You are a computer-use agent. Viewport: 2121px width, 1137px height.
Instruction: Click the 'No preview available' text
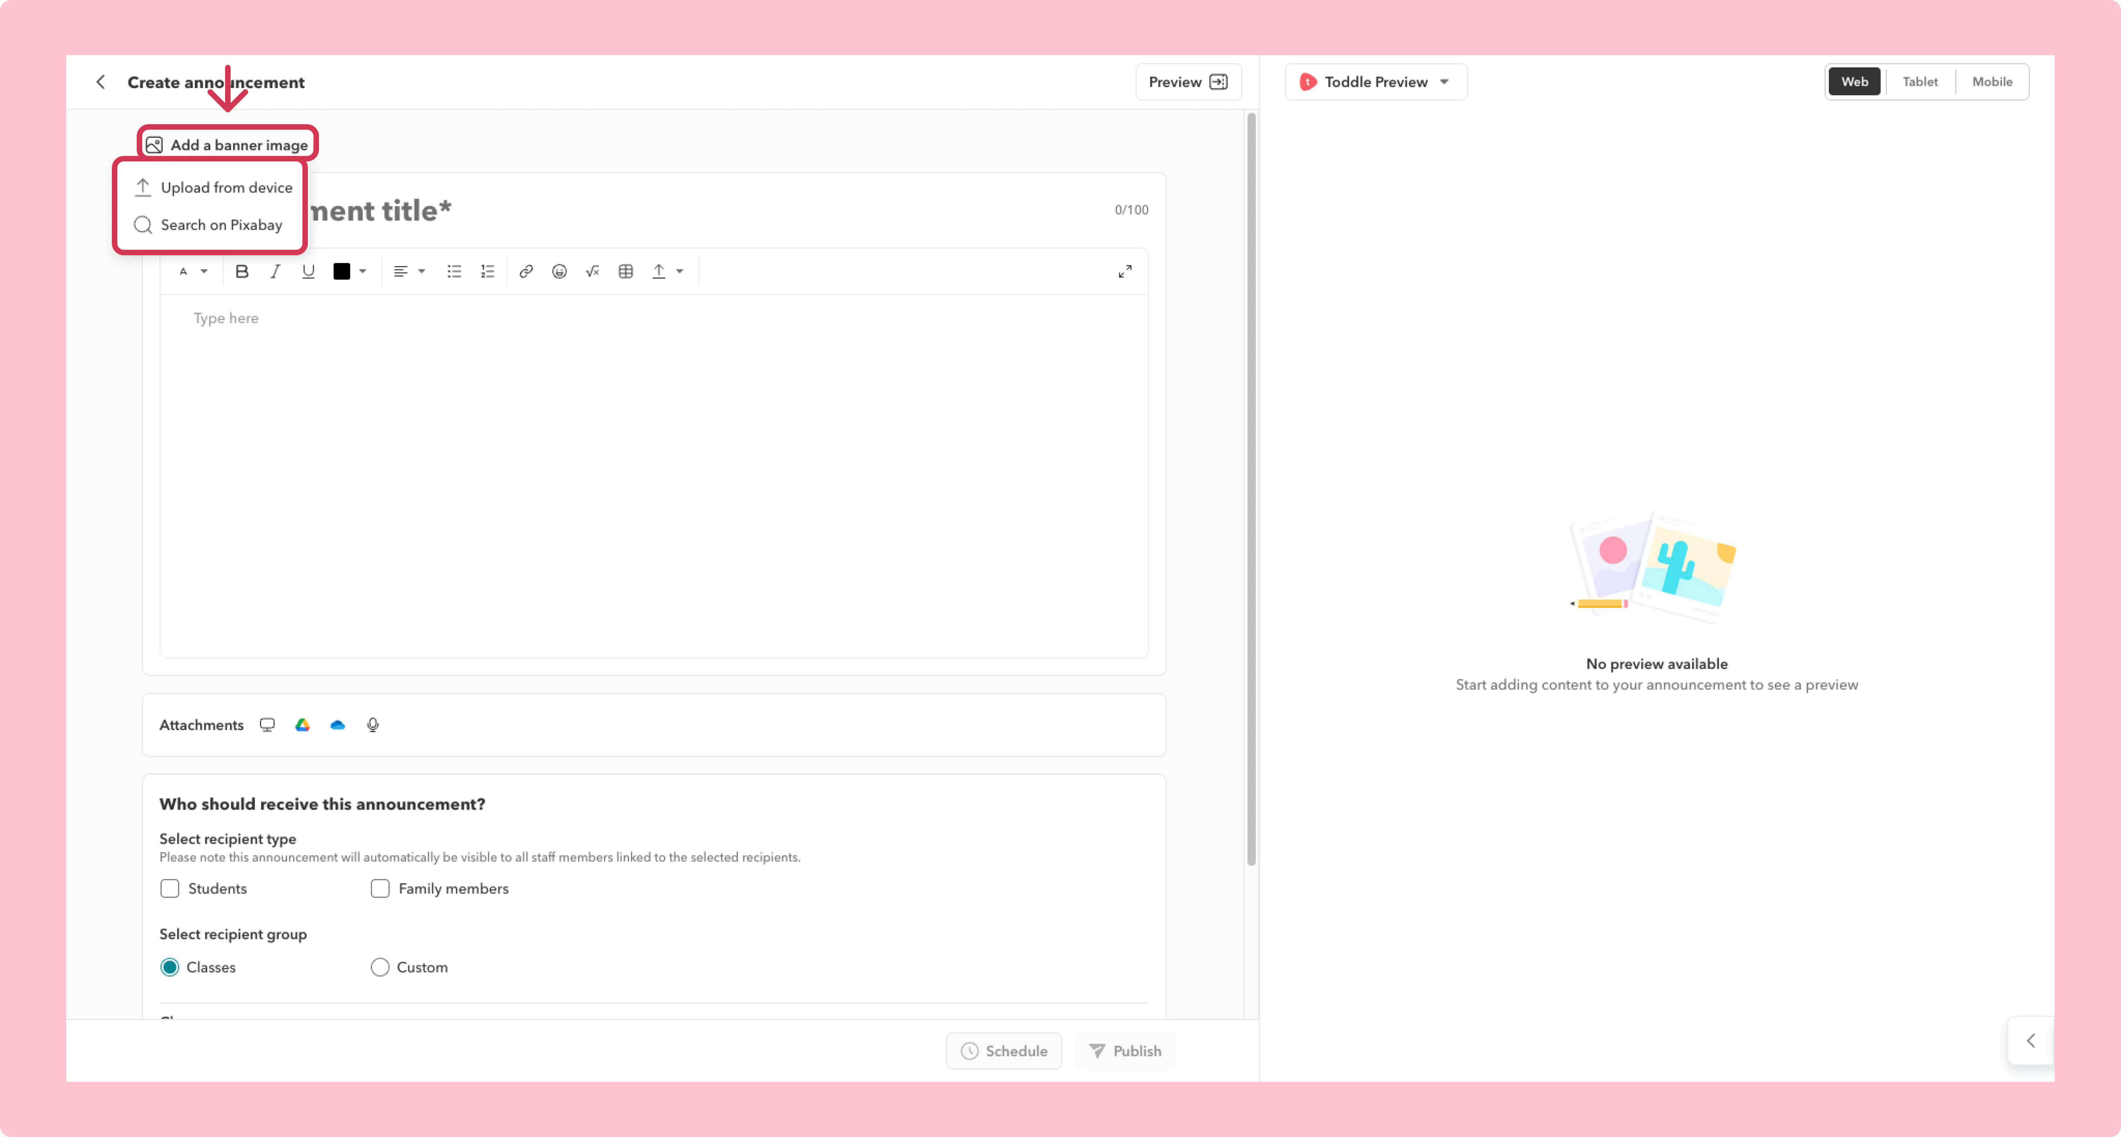click(1657, 664)
